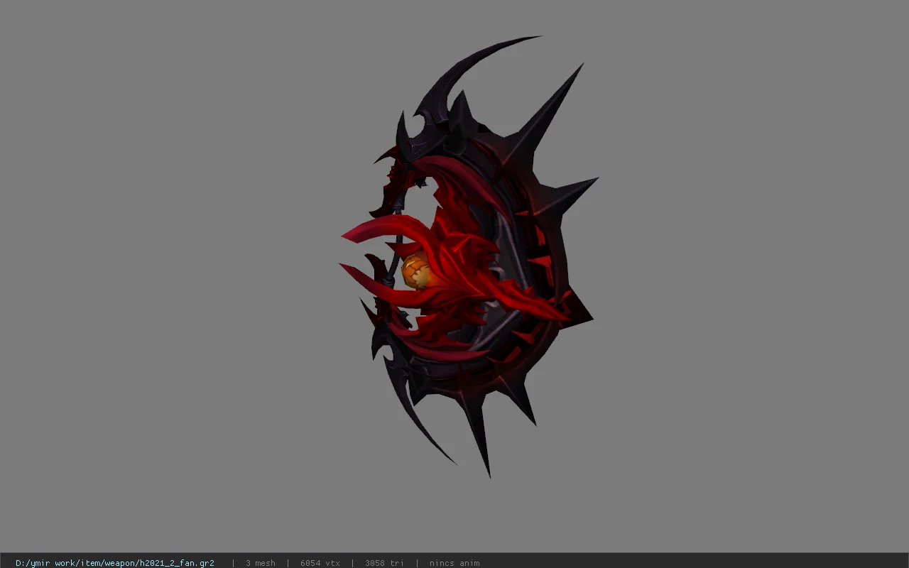Screen dimensions: 909x568
Task: Click the 'nincs anim' status entry
Action: tap(454, 563)
